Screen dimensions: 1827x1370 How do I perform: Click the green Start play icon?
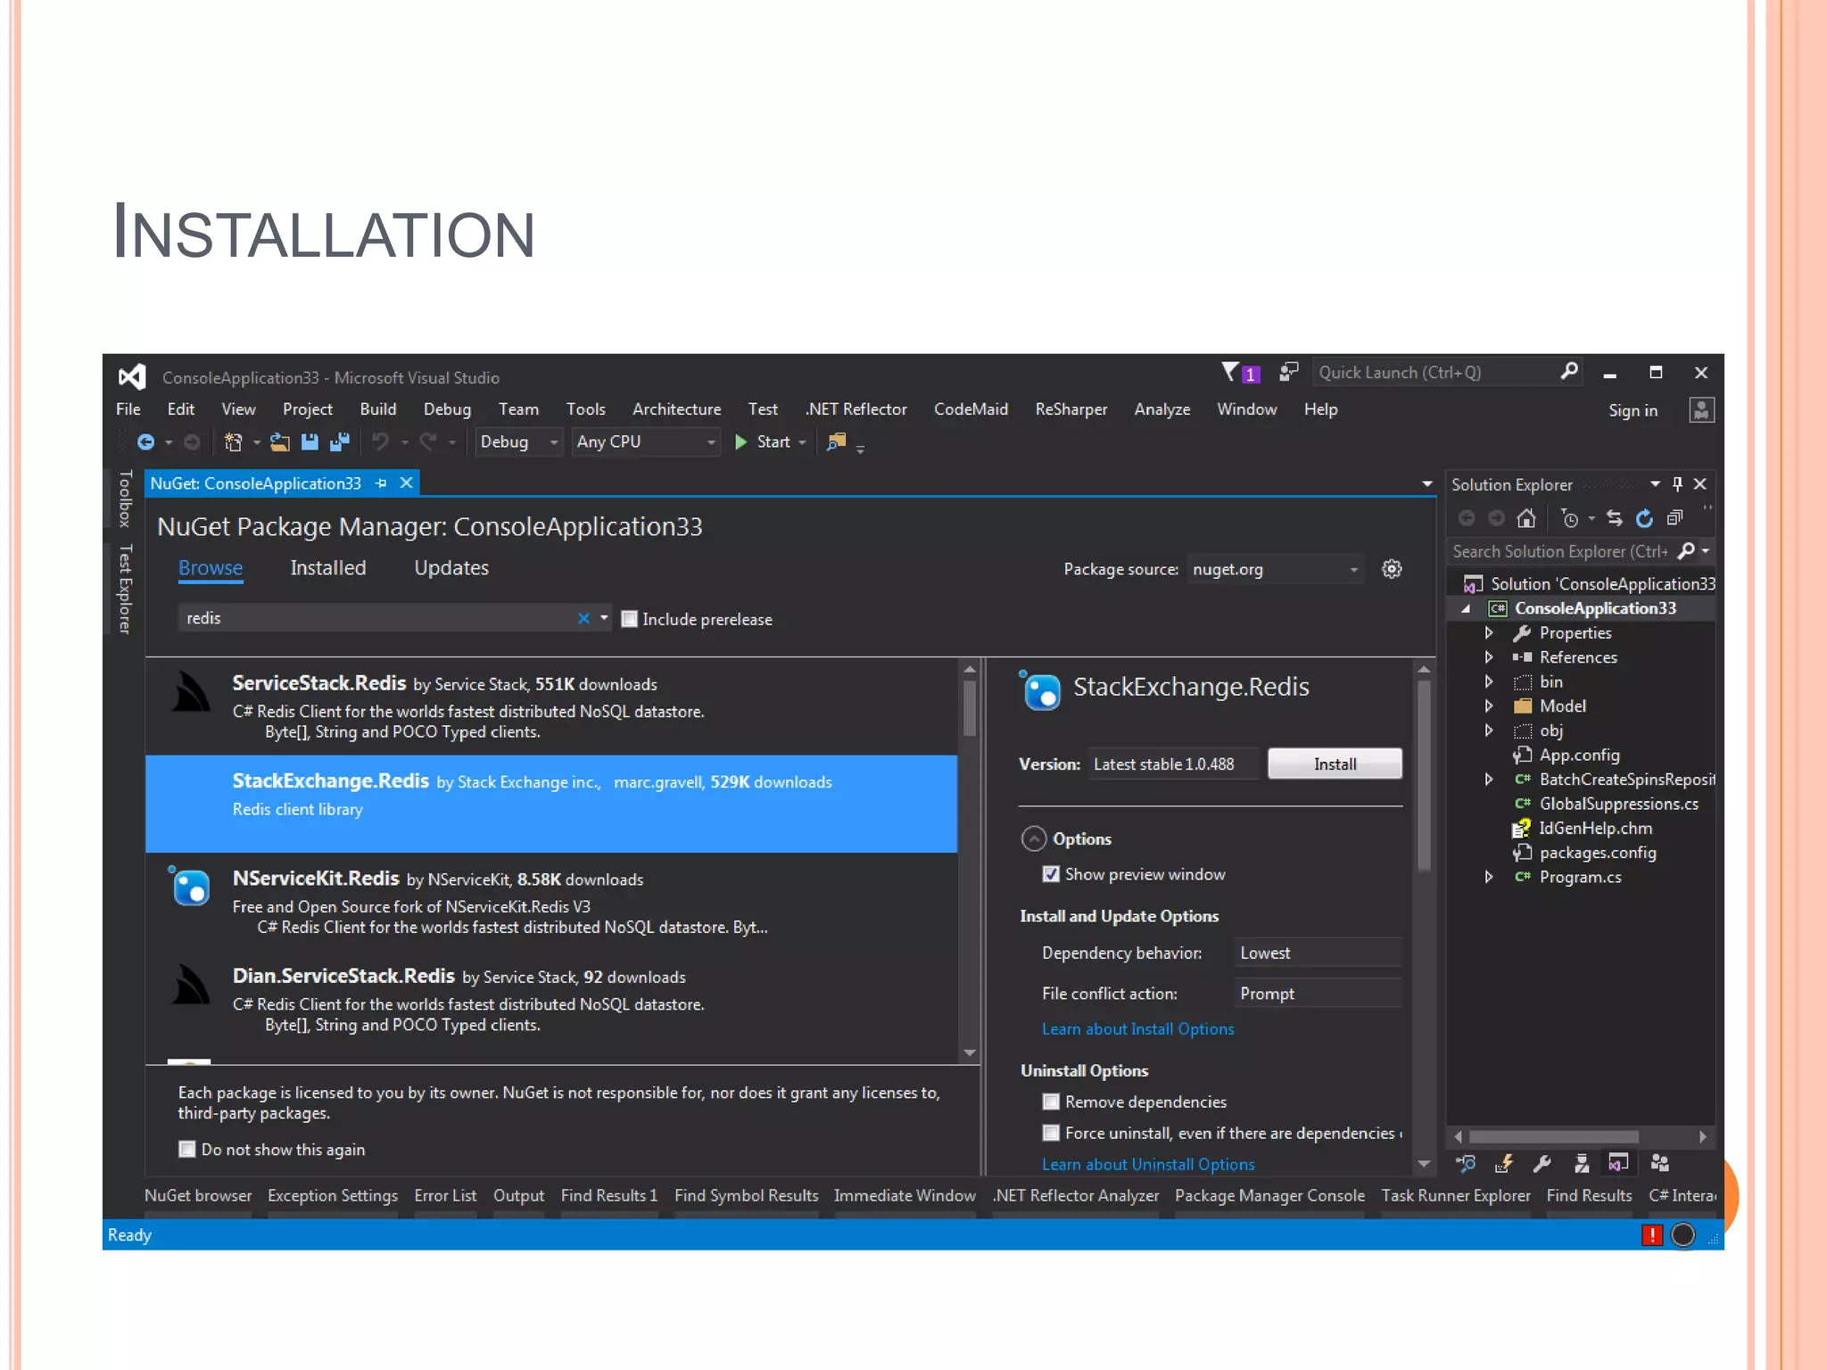(x=740, y=442)
